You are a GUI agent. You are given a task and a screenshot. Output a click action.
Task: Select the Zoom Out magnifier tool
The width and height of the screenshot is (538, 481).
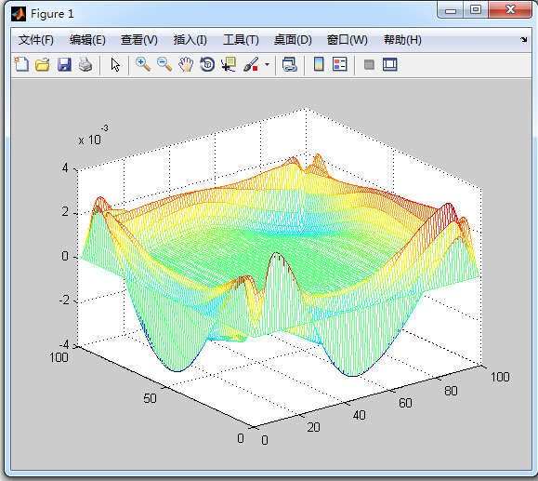pos(164,64)
